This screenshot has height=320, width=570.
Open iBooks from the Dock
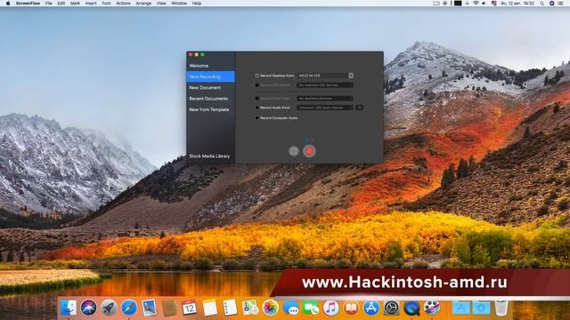tap(351, 308)
